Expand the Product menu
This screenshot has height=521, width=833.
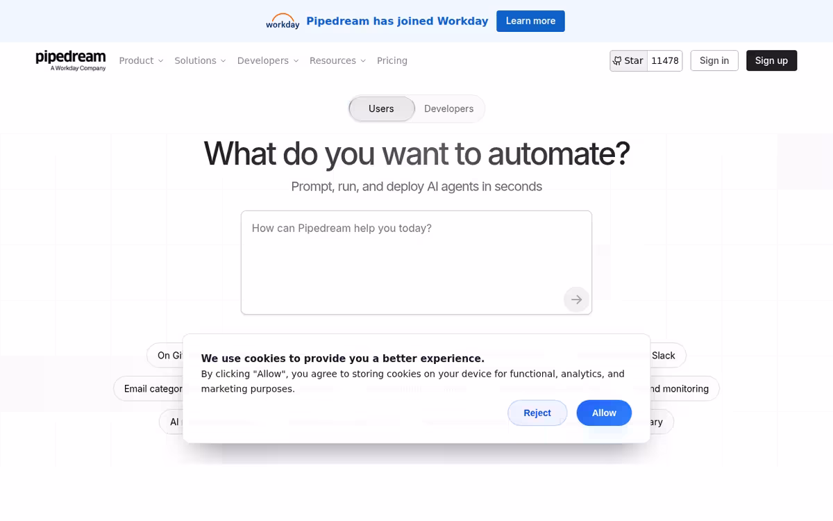pos(141,60)
